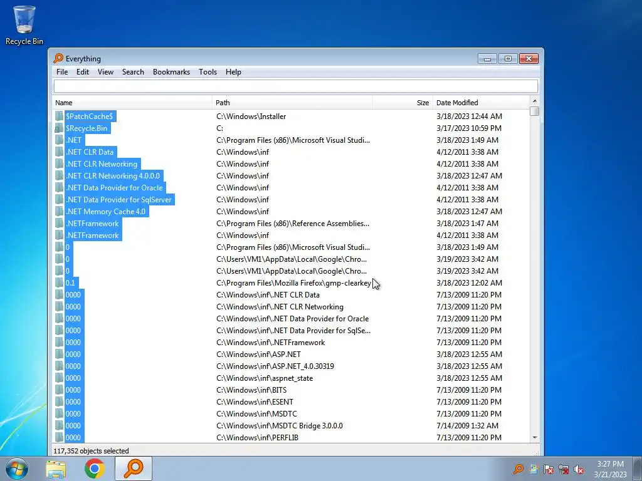Click path C:\Windows\inf\MSDTC Bridge 3.0.0.0
The image size is (642, 481).
[x=280, y=425]
